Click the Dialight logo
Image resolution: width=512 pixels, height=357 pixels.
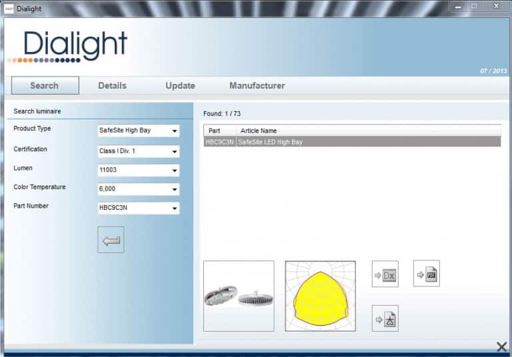[68, 47]
